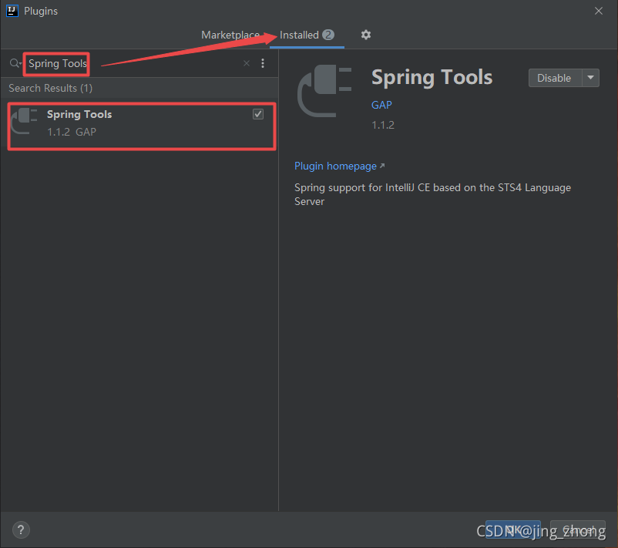
Task: Focus the Spring Tools search input
Action: coord(134,63)
